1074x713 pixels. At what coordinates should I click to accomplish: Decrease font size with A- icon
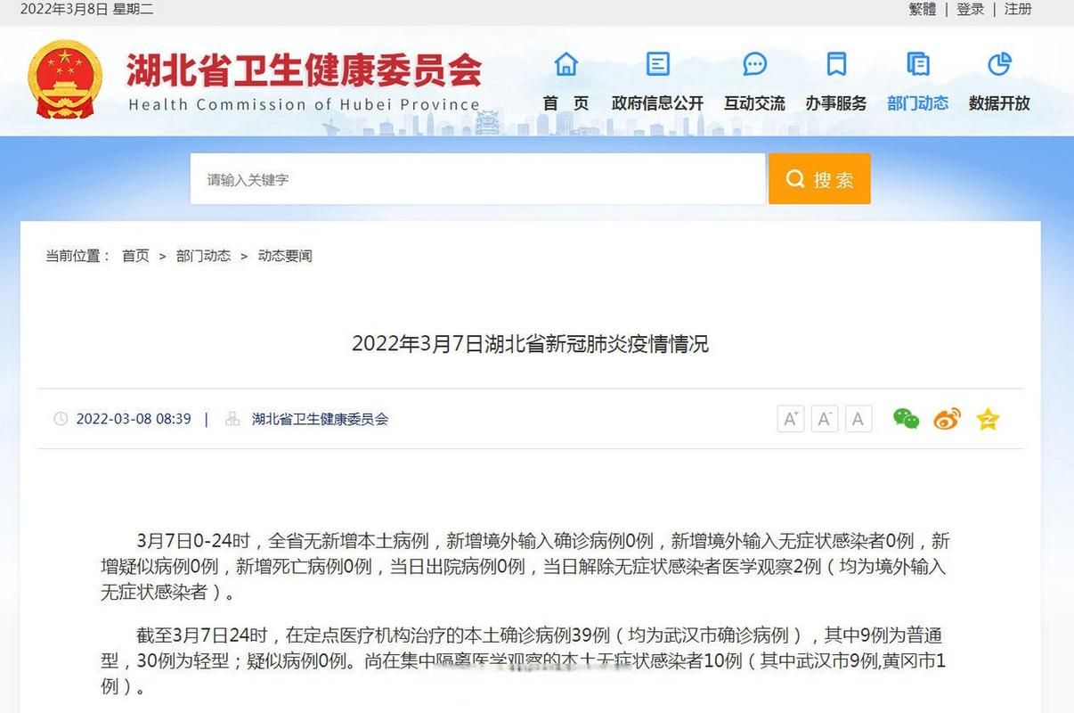click(825, 419)
